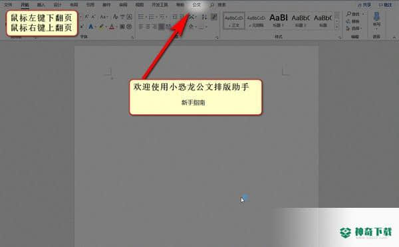Toggle character shading icon
The width and height of the screenshot is (399, 247).
click(122, 27)
